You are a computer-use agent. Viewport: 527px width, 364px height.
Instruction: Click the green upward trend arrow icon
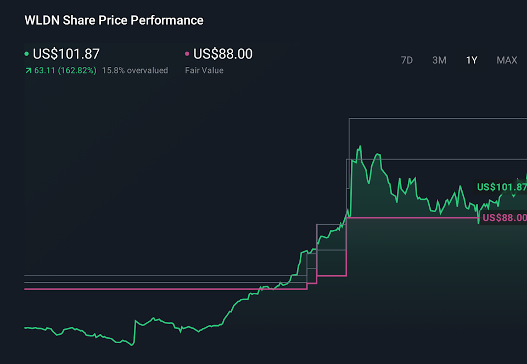27,71
